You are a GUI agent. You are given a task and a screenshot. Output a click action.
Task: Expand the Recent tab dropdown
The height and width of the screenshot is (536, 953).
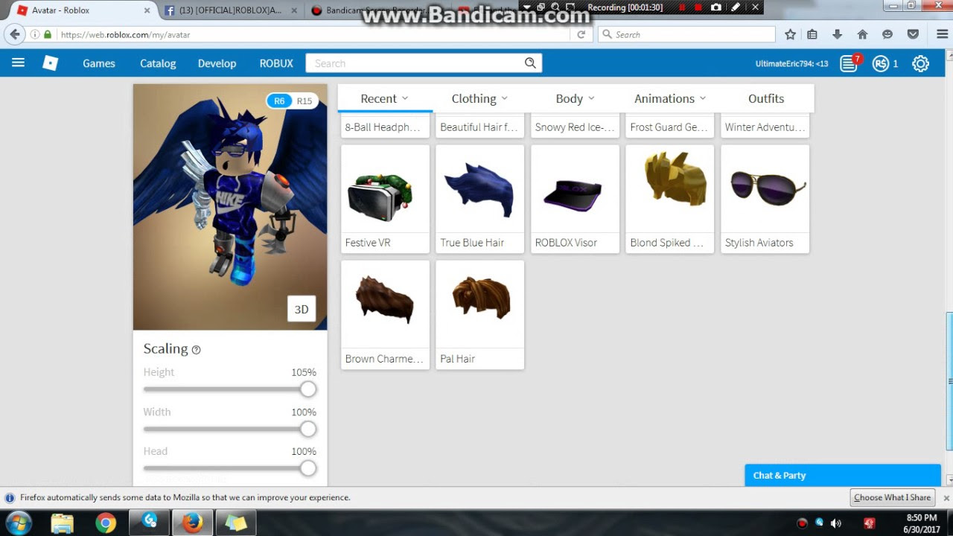385,98
